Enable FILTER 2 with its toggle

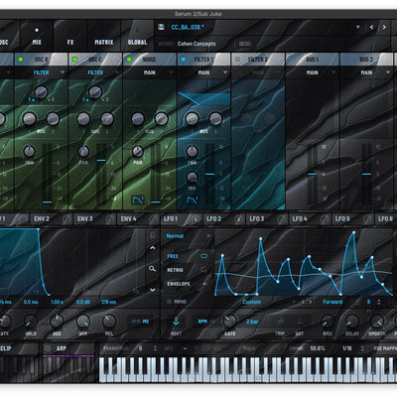coord(237,60)
